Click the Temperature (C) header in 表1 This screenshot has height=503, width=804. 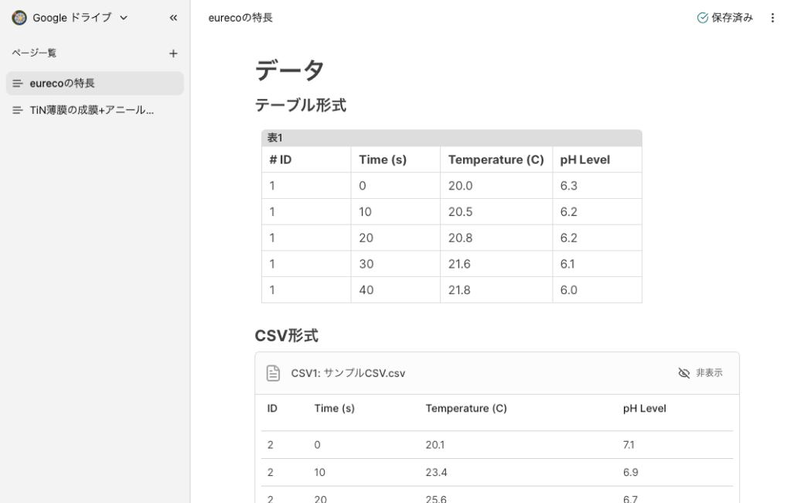(x=496, y=159)
